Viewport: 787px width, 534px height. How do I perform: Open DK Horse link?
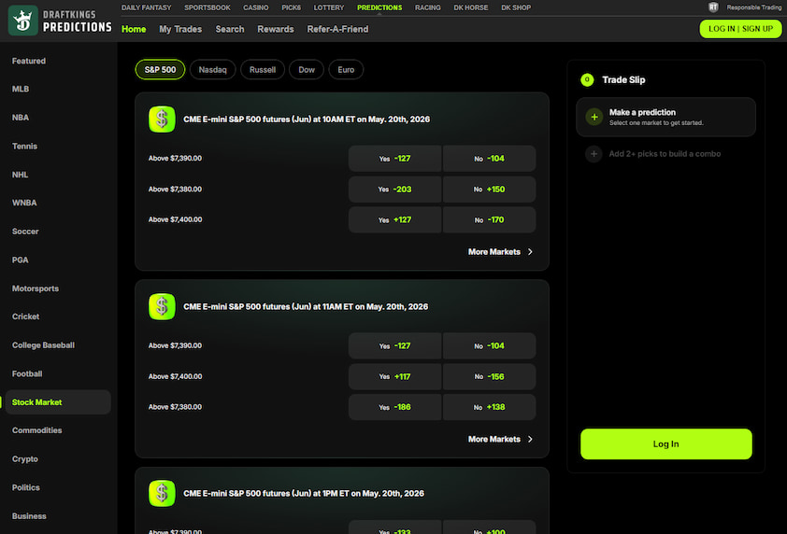click(471, 7)
